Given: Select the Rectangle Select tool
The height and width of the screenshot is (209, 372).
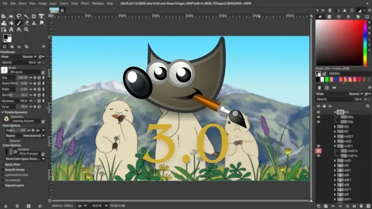Looking at the screenshot, I should pyautogui.click(x=11, y=16).
